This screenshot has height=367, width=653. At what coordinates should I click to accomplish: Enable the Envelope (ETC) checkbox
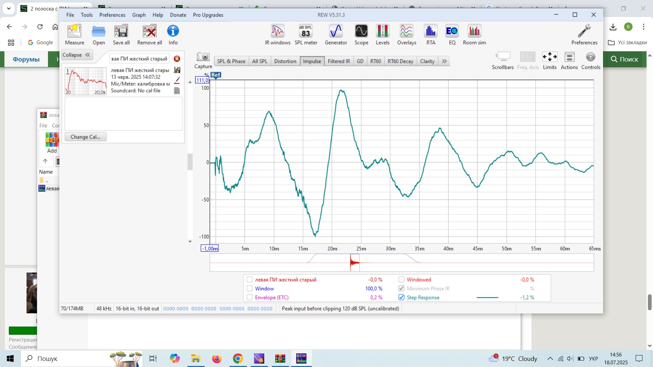coord(250,297)
